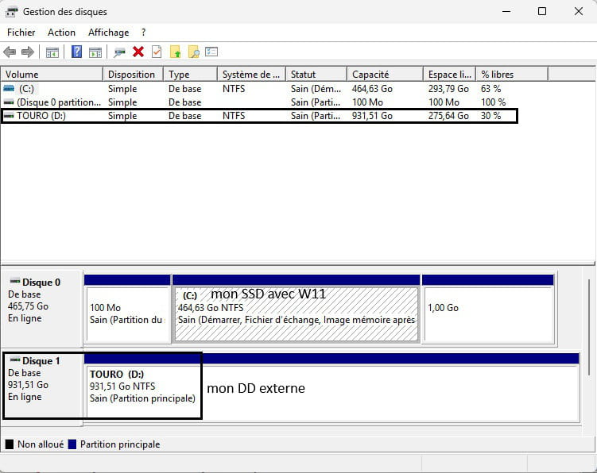This screenshot has width=597, height=473.
Task: Open the Affichage menu
Action: click(x=108, y=33)
